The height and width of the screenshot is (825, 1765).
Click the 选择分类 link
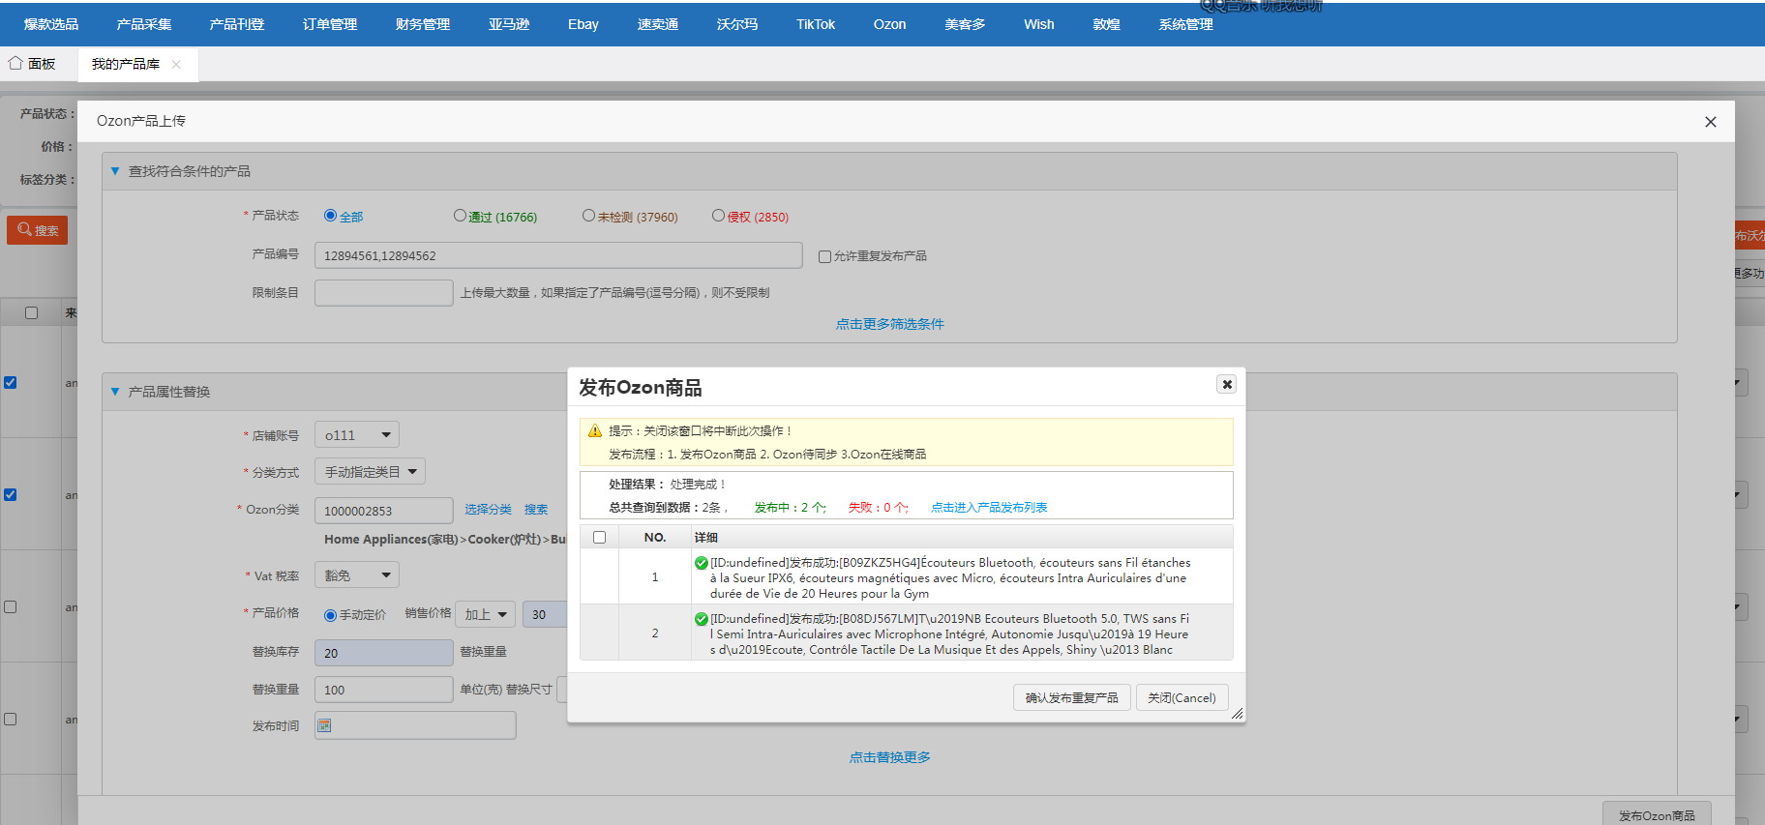[488, 510]
